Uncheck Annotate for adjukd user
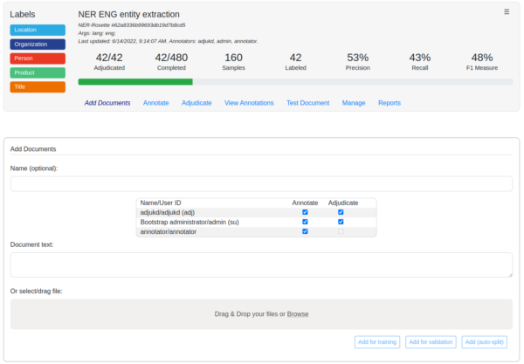 click(x=305, y=212)
